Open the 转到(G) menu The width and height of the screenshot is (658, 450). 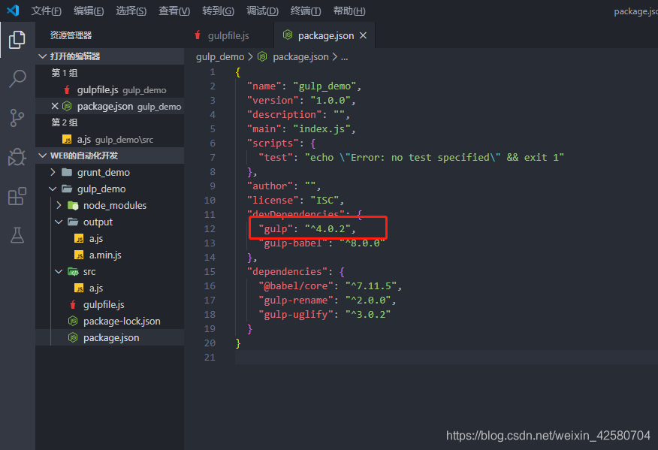pos(219,11)
